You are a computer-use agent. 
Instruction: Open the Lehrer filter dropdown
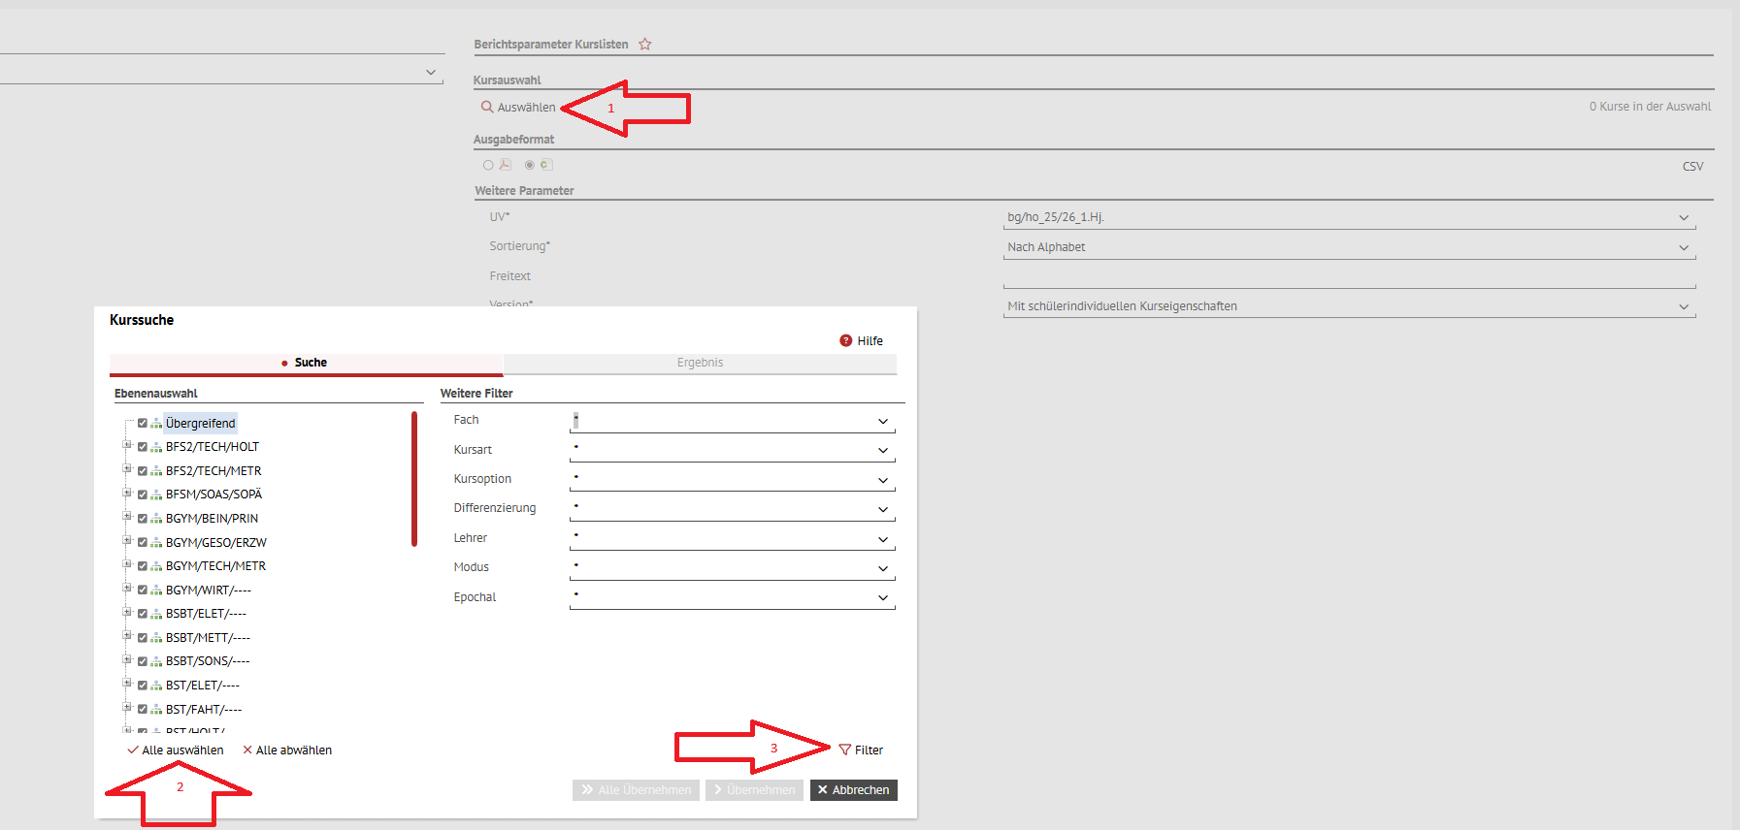click(882, 540)
